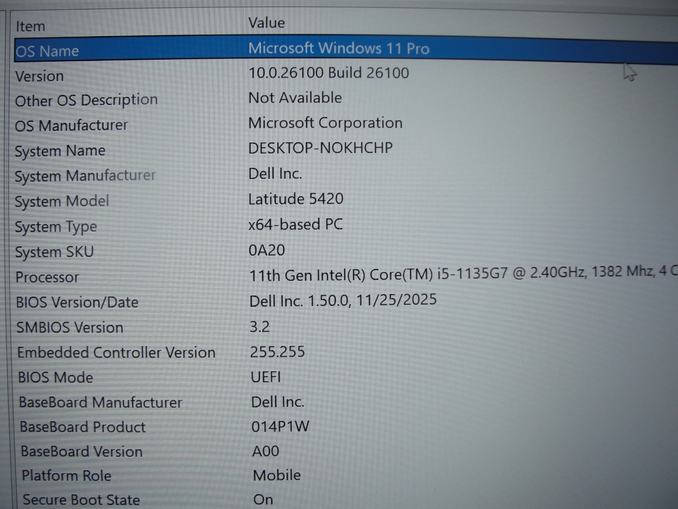Select the BaseBoard Product row
This screenshot has width=678, height=509.
click(83, 427)
